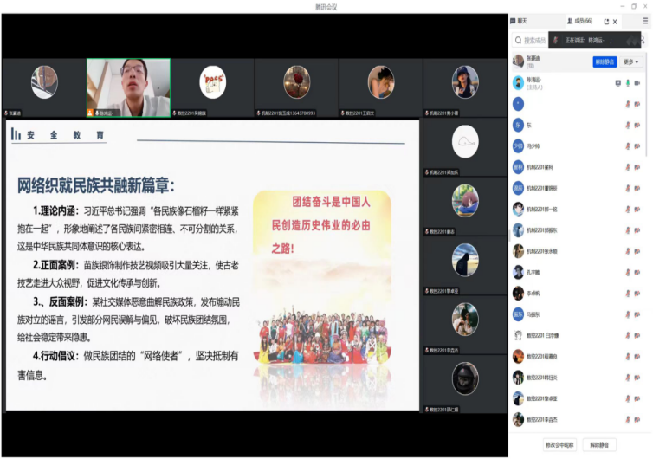The image size is (653, 459).
Task: Select the 成员(66) members tab
Action: coord(579,21)
